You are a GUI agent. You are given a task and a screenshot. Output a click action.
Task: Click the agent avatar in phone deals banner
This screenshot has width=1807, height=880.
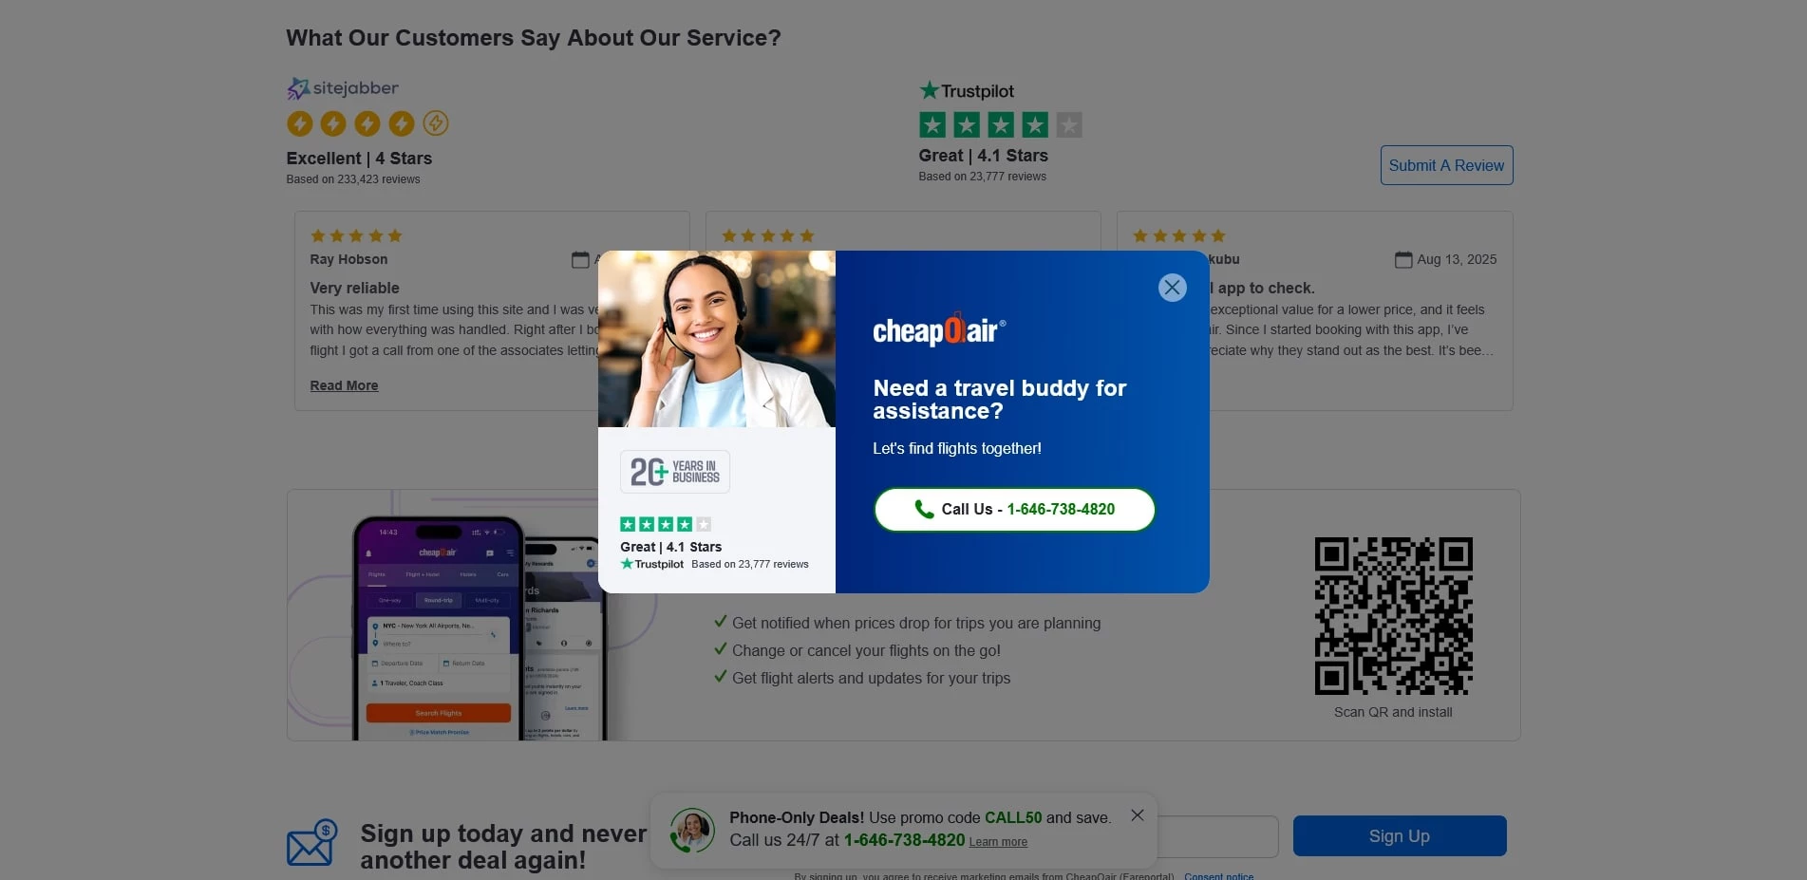pyautogui.click(x=692, y=831)
